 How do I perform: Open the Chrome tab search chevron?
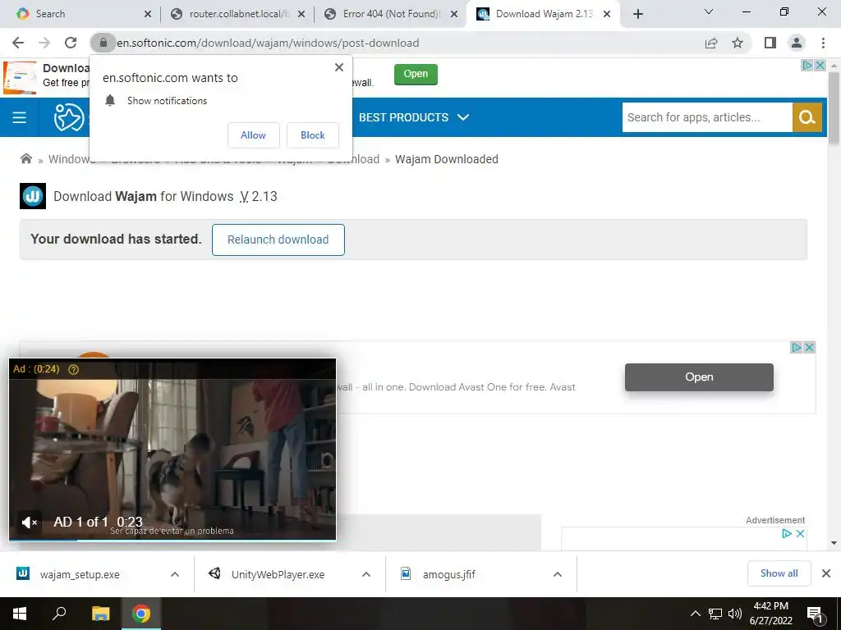(709, 11)
